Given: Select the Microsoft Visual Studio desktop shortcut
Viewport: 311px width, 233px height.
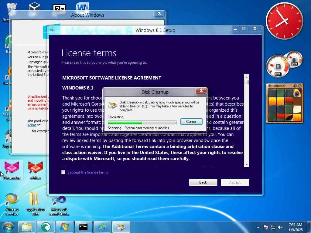Looking at the screenshot, I should pos(59,205).
